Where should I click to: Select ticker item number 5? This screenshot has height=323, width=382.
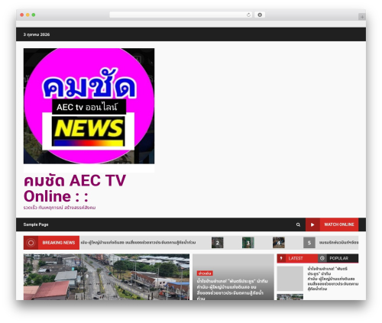click(309, 243)
